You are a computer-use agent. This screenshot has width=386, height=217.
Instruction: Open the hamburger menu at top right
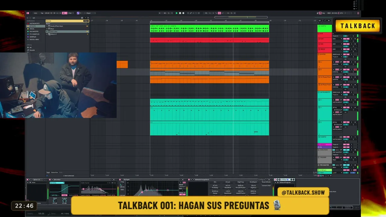click(358, 13)
